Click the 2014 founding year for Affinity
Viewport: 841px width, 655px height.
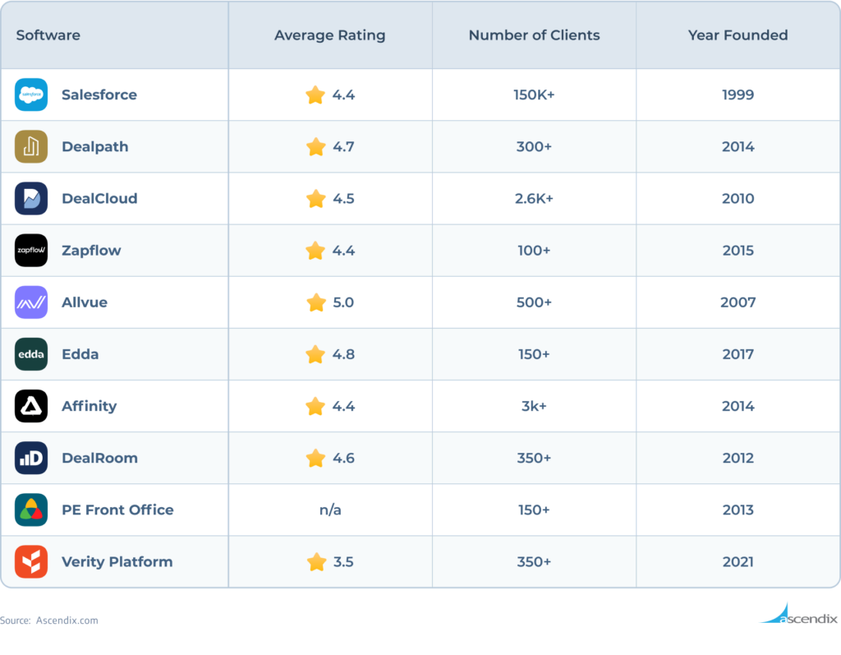pyautogui.click(x=738, y=407)
